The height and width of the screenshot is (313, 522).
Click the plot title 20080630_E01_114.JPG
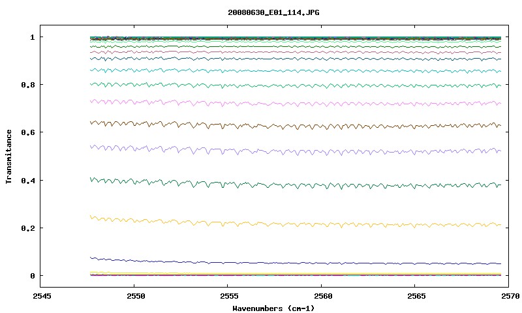(x=273, y=12)
